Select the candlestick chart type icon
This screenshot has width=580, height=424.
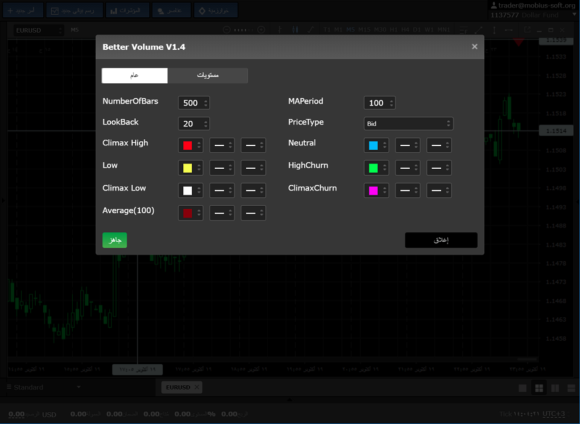click(295, 30)
